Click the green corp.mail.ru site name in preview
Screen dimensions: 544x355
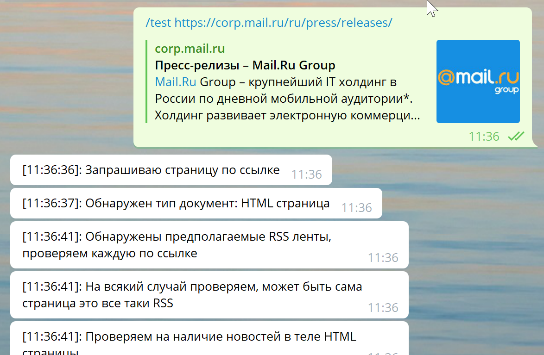coord(190,49)
